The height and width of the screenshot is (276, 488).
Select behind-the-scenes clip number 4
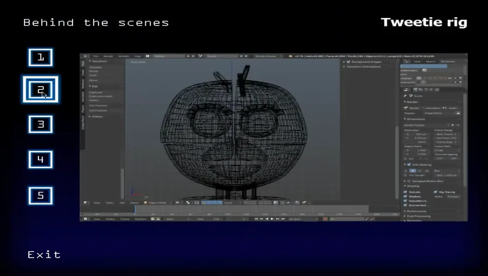tap(41, 160)
